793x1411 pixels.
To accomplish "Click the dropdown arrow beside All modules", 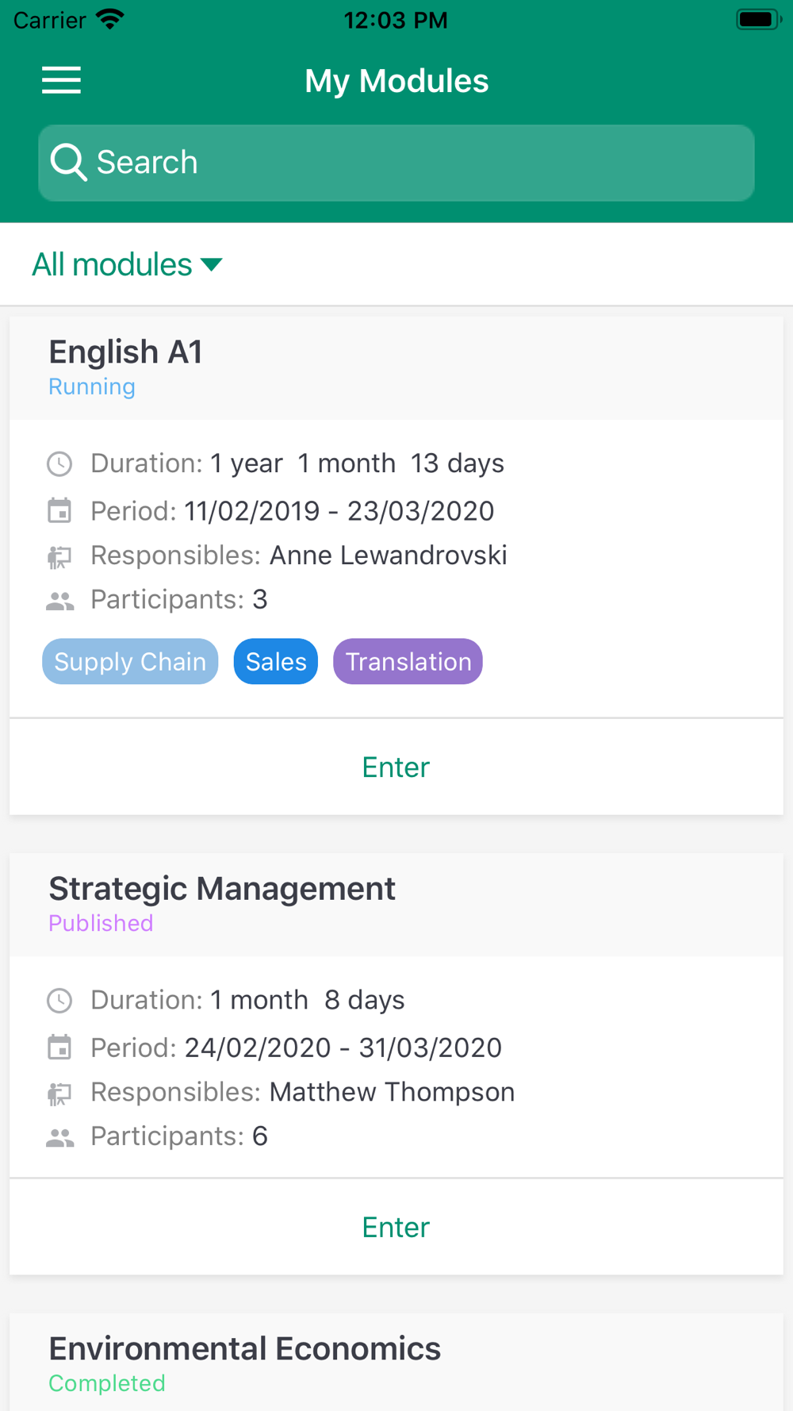I will coord(212,264).
